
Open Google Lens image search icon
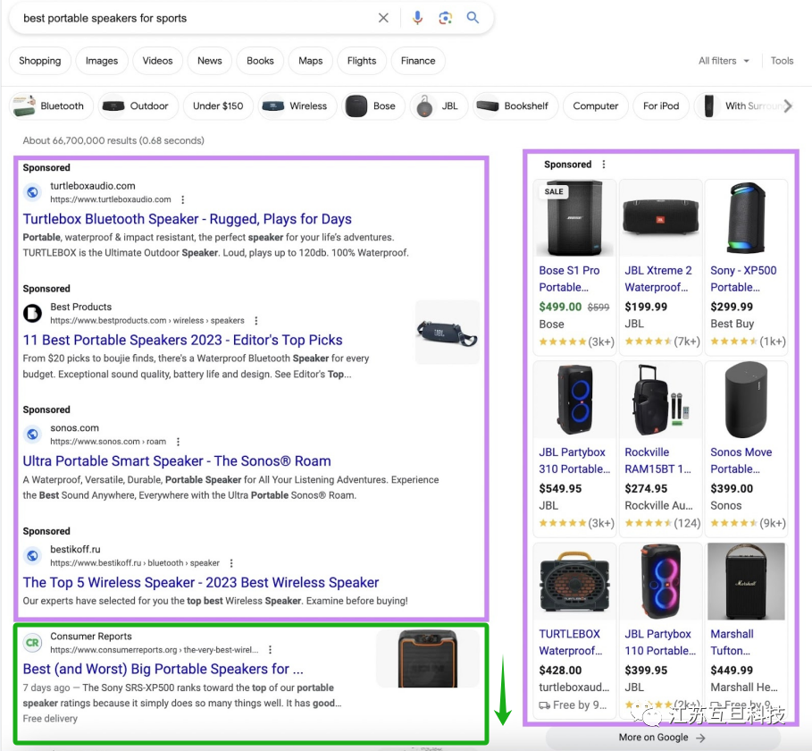(x=445, y=18)
